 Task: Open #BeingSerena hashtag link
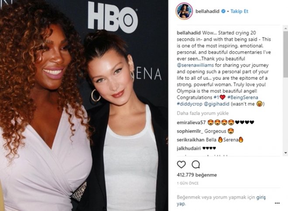(x=243, y=97)
